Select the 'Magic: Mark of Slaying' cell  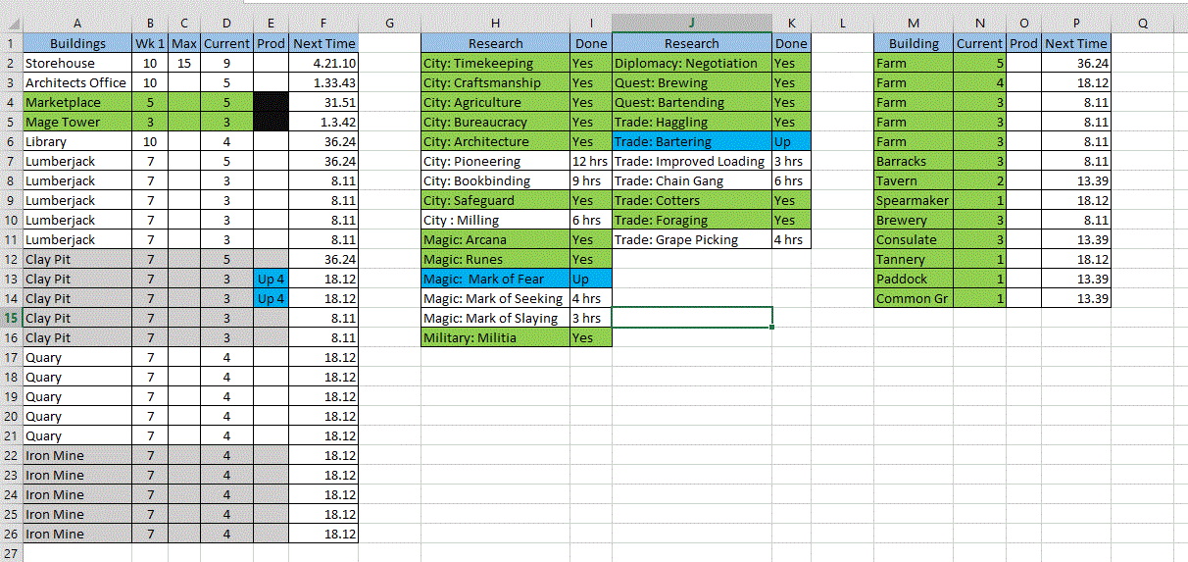[x=495, y=318]
